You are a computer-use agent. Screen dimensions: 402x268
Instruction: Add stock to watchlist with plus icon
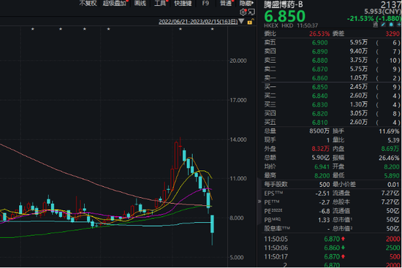point(398,25)
